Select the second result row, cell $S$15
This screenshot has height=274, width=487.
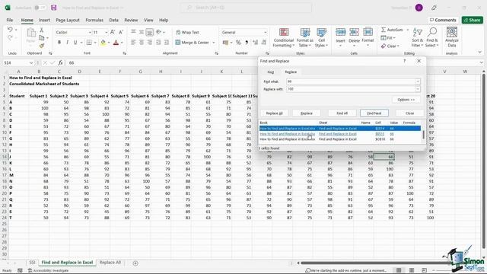click(340, 134)
